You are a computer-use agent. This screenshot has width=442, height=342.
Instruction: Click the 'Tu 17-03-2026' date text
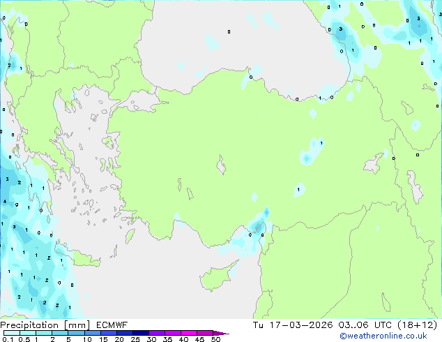tap(293, 325)
